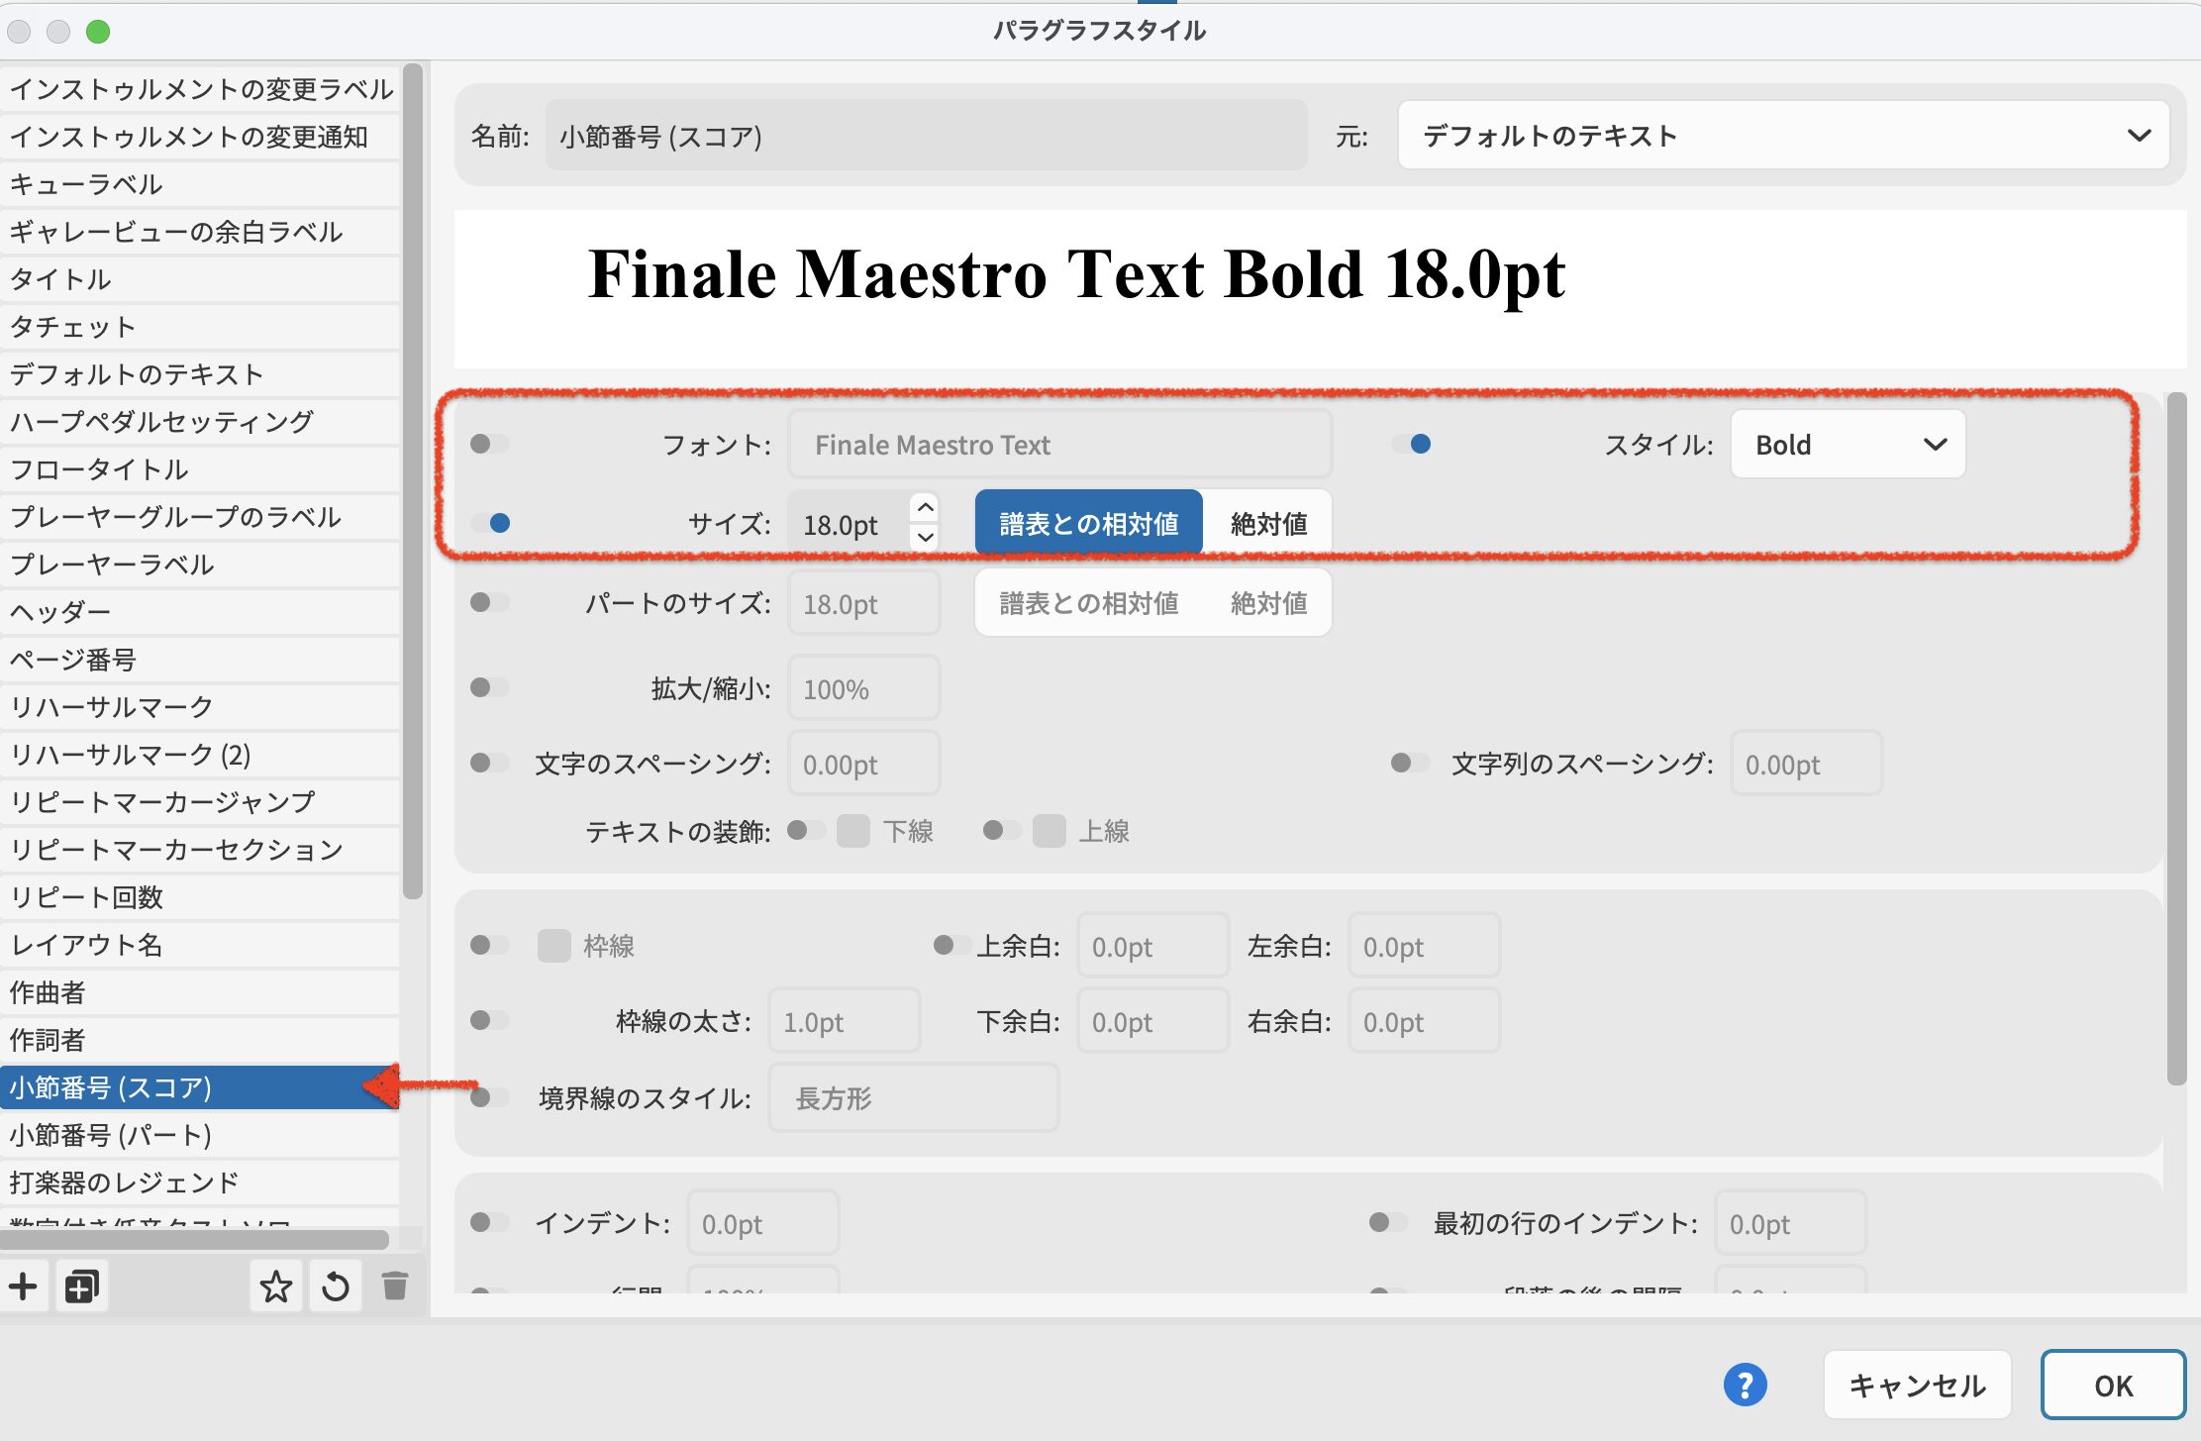Click the plus icon to add new paragraph style

(23, 1287)
